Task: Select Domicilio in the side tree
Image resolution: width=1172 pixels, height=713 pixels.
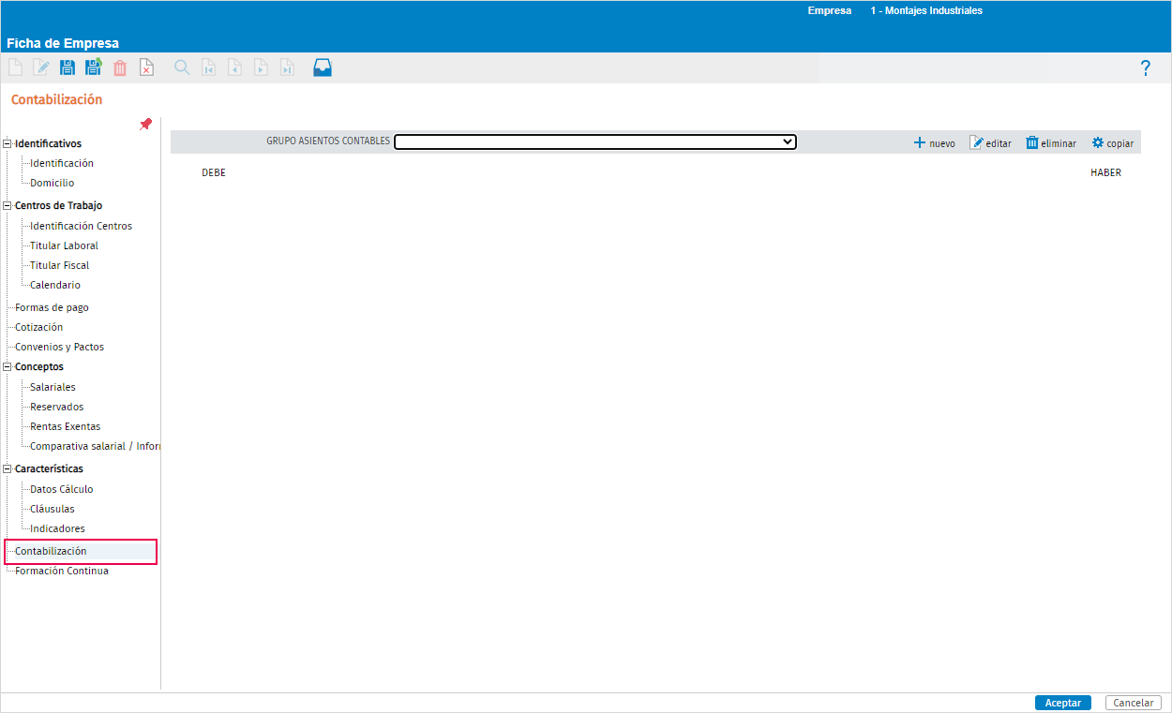Action: coord(53,183)
